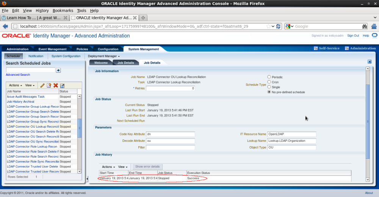The height and width of the screenshot is (197, 379).
Task: Click the search magnifier in Google box
Action: (x=365, y=27)
